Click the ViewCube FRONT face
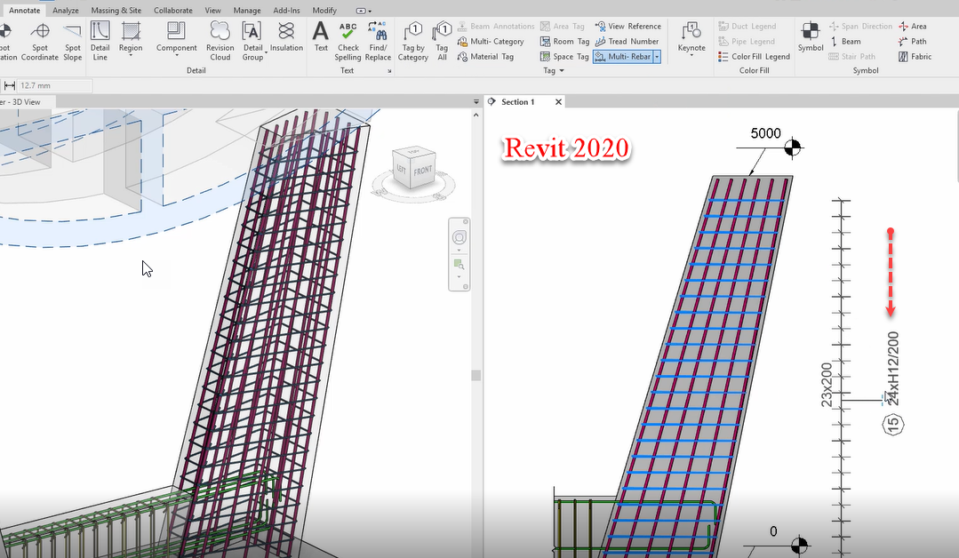The height and width of the screenshot is (558, 959). pos(423,171)
